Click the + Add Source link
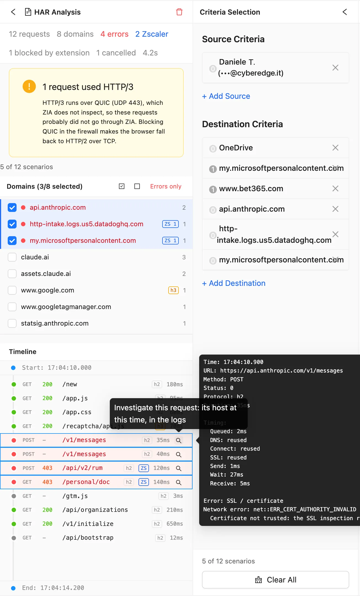The height and width of the screenshot is (596, 360). [226, 96]
